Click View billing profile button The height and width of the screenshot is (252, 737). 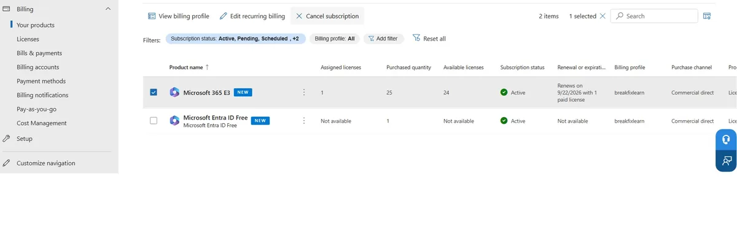(179, 16)
